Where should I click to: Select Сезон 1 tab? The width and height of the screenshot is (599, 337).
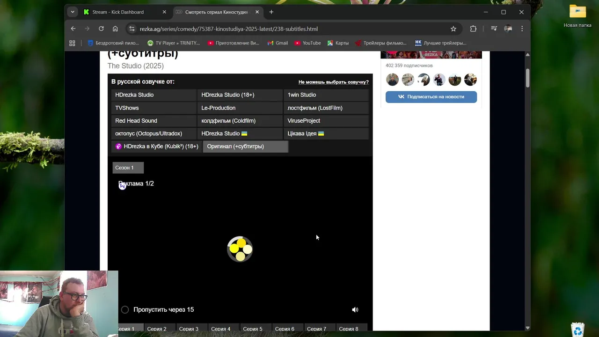click(x=128, y=168)
